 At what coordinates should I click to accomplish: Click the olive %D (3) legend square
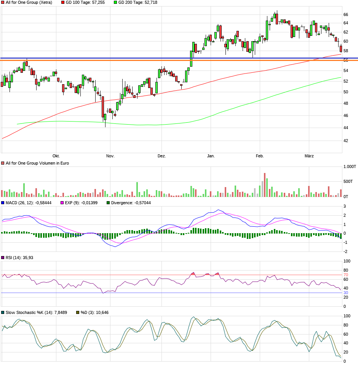point(78,312)
